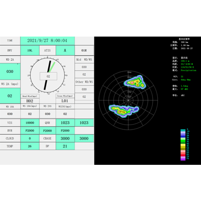The image size is (201, 201).
Task: Click the wind compass dial
Action: point(47,75)
